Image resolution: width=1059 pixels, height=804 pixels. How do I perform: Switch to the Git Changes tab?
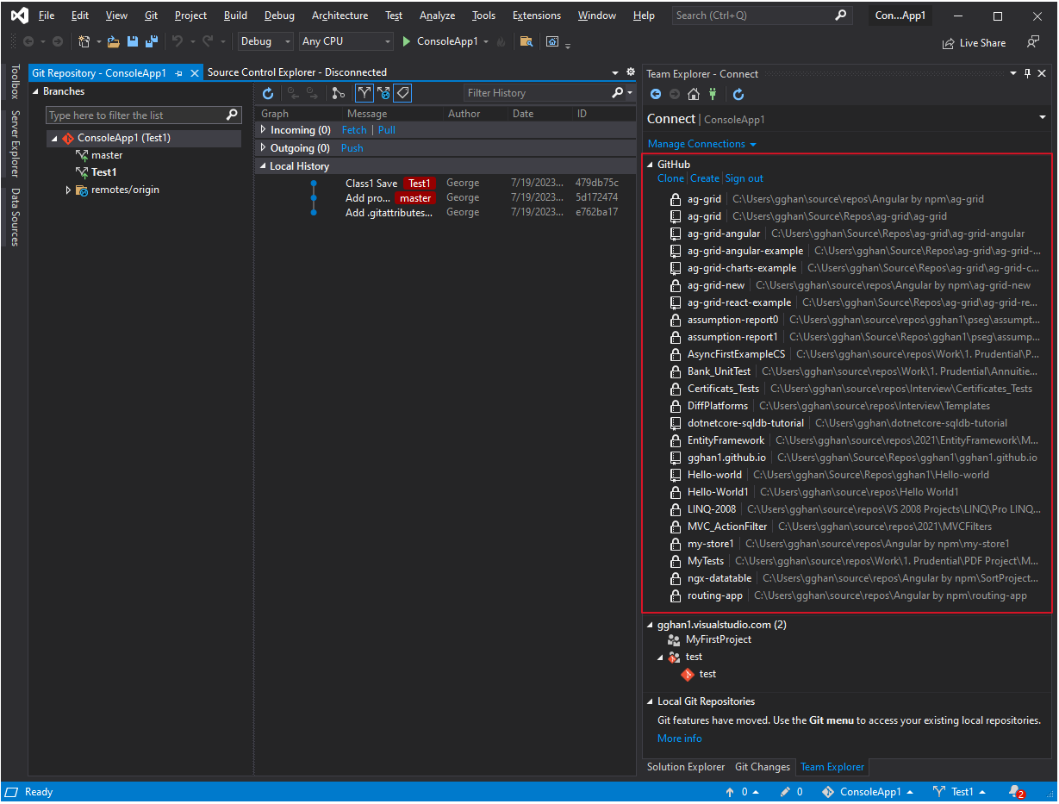tap(763, 766)
